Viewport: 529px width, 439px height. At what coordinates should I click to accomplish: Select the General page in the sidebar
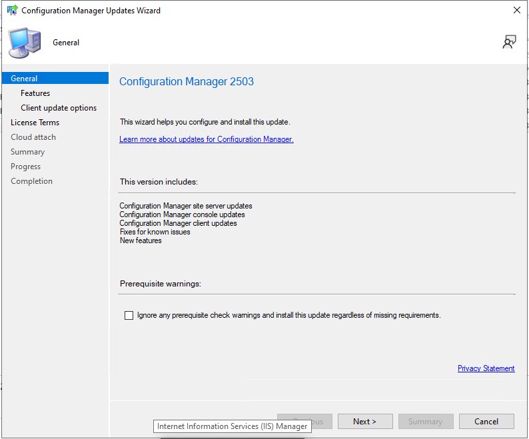pos(25,79)
